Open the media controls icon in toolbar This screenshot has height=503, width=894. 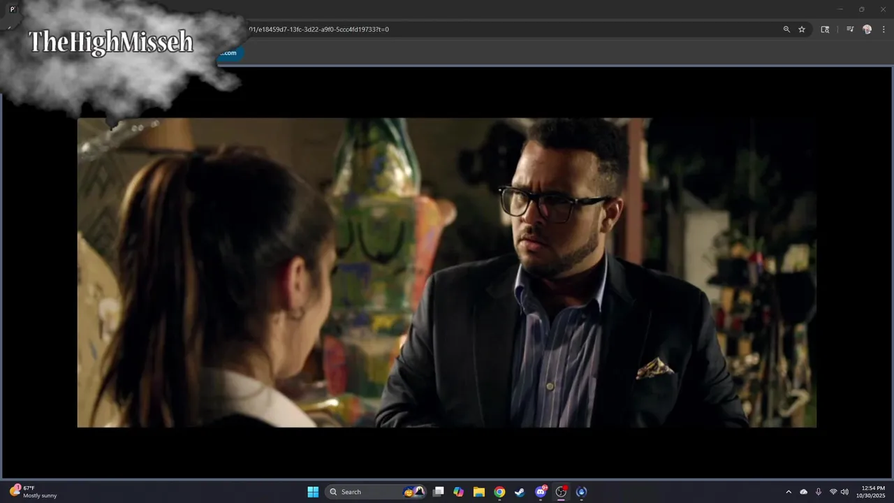(x=850, y=29)
